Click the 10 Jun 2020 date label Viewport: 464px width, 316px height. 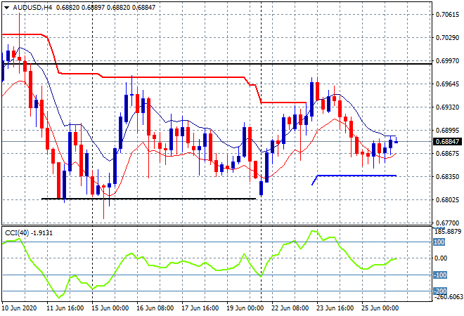20,308
